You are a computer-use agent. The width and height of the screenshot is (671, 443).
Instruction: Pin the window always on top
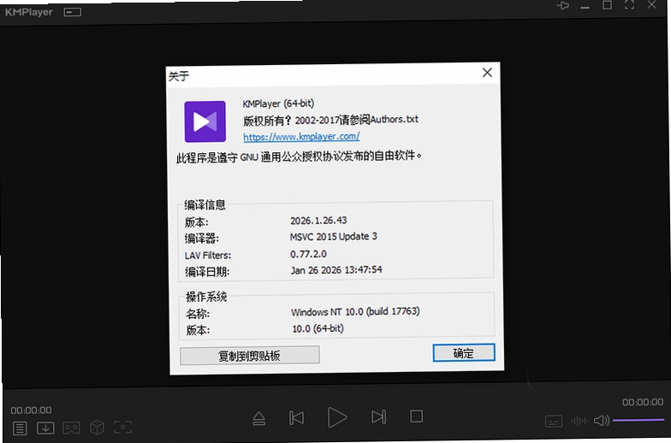[563, 5]
